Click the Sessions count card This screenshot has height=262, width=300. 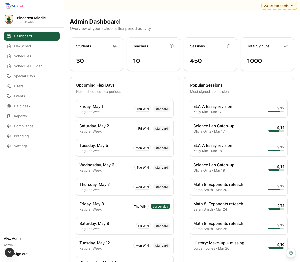pyautogui.click(x=210, y=54)
